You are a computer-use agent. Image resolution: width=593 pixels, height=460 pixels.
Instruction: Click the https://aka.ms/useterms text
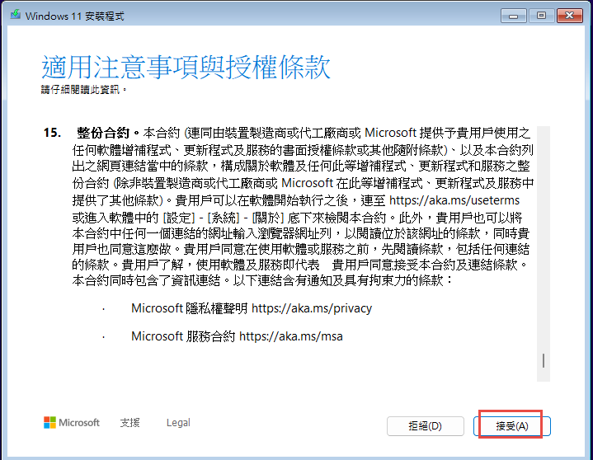[454, 200]
